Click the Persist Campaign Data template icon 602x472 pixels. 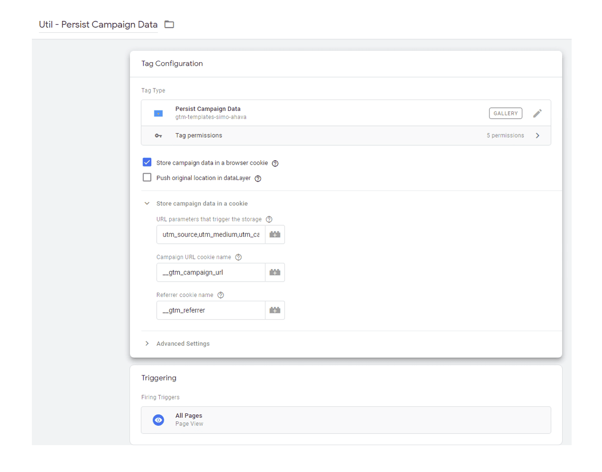tap(158, 113)
